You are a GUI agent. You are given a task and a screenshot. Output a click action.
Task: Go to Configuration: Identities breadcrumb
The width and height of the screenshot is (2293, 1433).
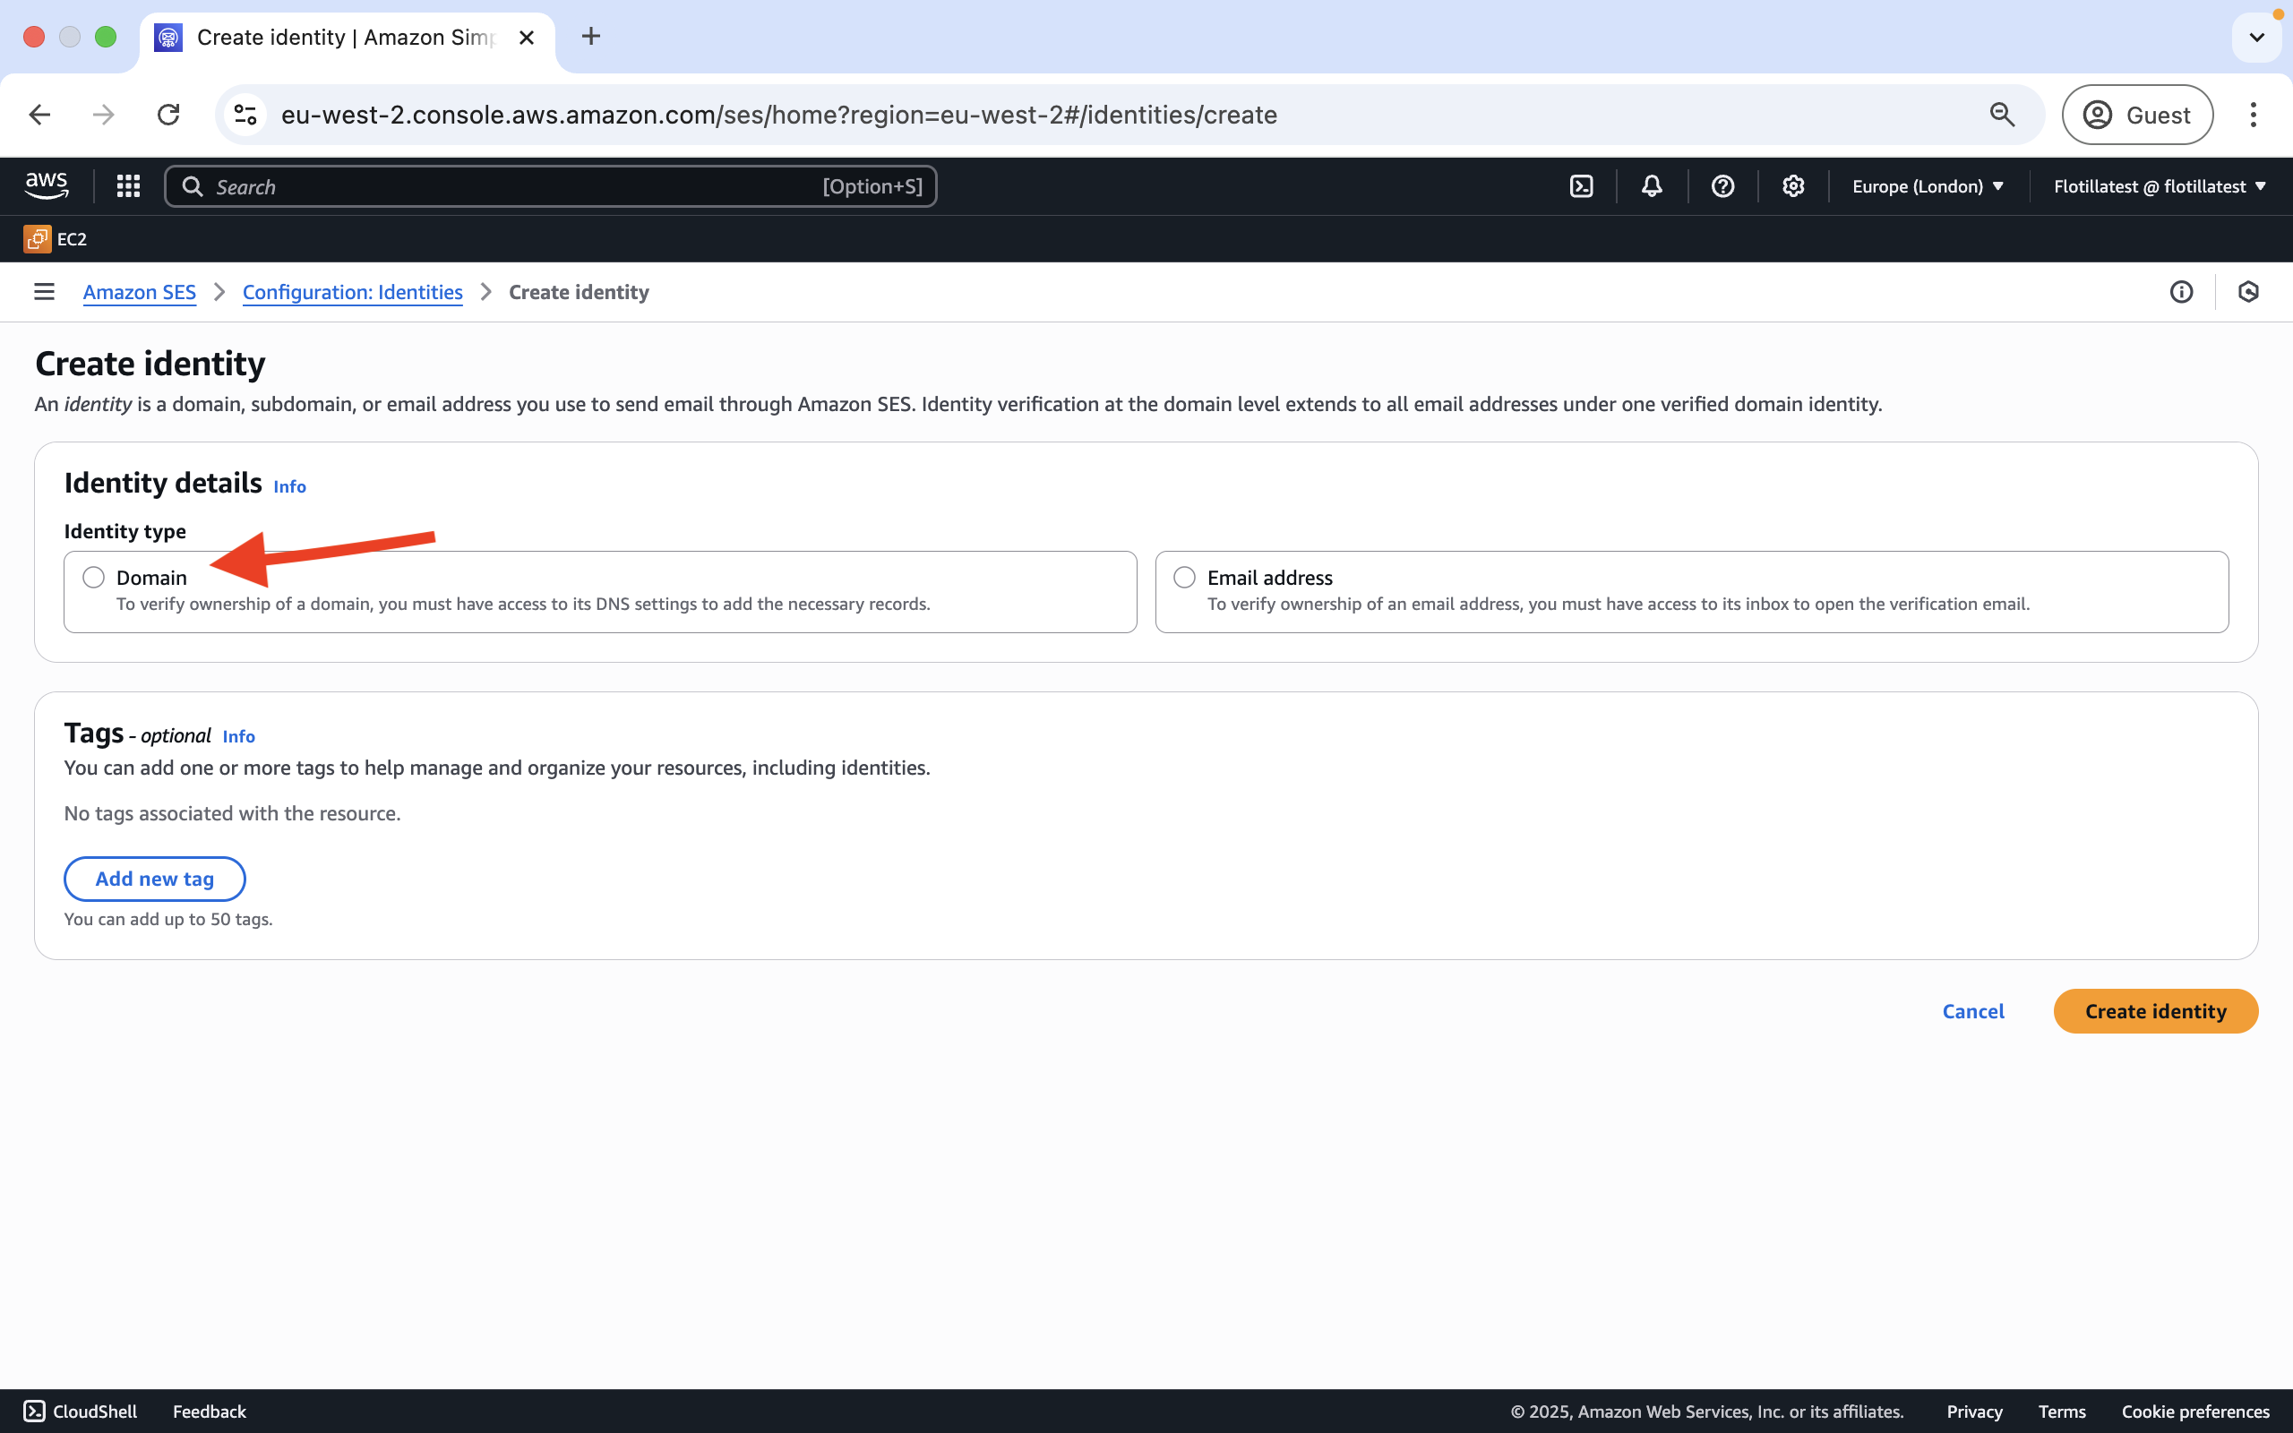(x=353, y=292)
